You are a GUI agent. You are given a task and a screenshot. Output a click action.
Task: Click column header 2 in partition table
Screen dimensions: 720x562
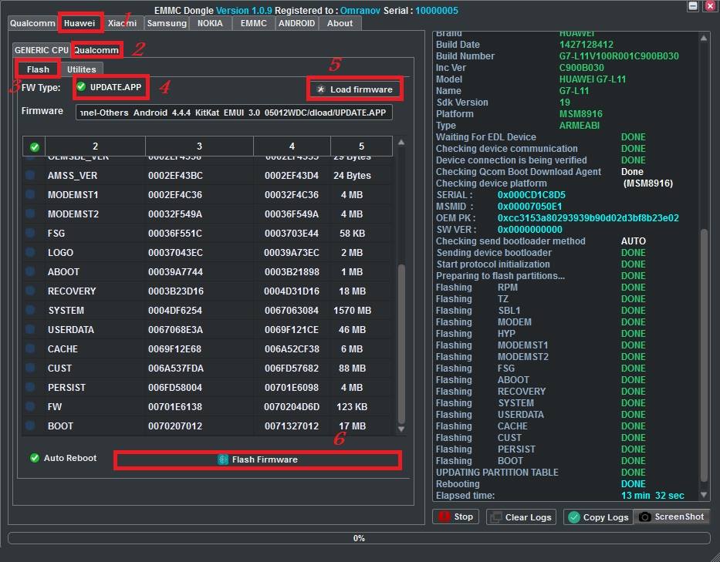95,146
